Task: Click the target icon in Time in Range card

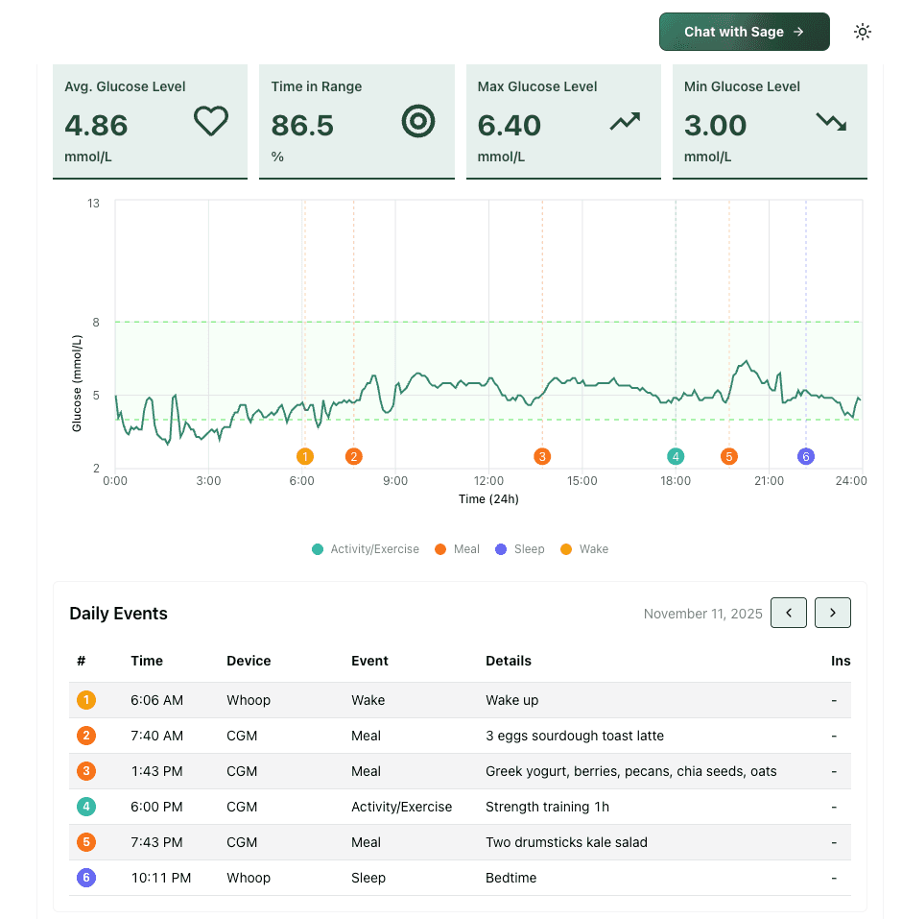Action: point(418,121)
